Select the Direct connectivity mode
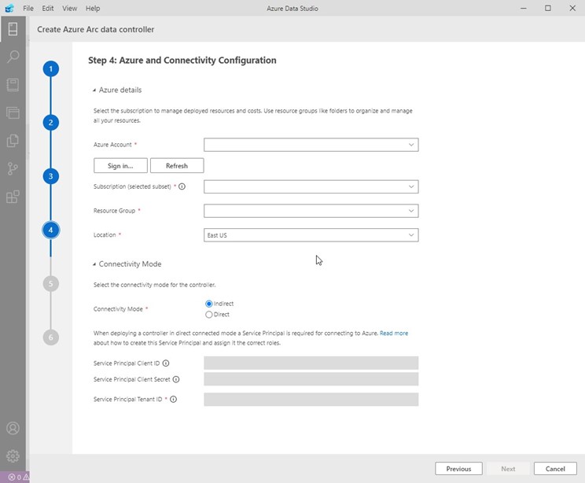 tap(209, 315)
